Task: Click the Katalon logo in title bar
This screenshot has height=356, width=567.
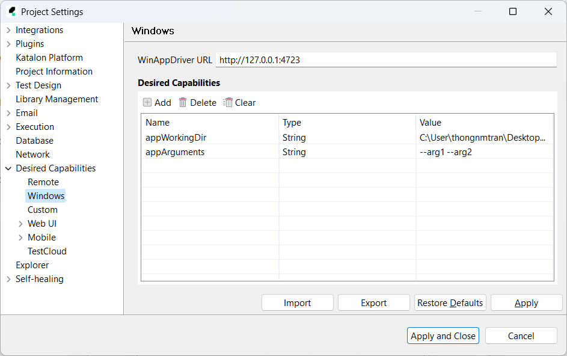Action: (x=11, y=11)
